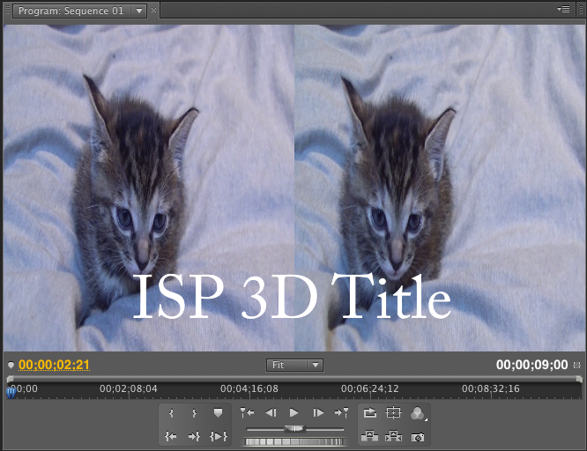Click the small icon beside the duration
This screenshot has width=587, height=451.
click(x=577, y=366)
